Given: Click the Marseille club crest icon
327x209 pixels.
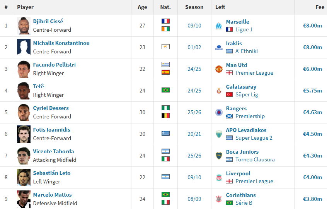Looking at the screenshot, I should [x=219, y=26].
